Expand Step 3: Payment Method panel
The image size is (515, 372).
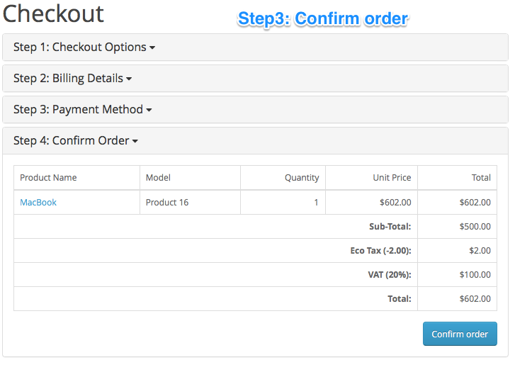pyautogui.click(x=82, y=109)
